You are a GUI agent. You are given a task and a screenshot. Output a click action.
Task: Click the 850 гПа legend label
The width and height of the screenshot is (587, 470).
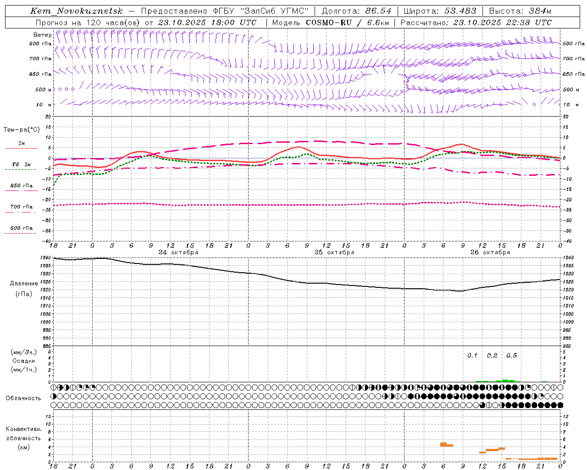click(x=22, y=185)
